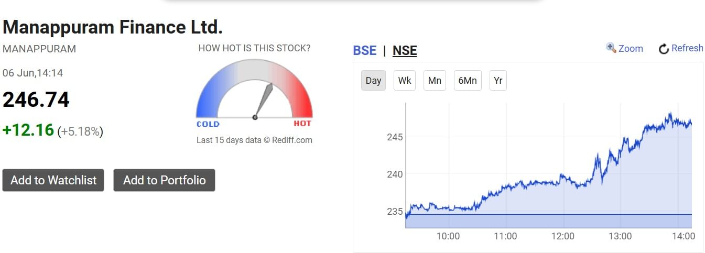Viewport: 705px width, 253px height.
Task: Click Add to Watchlist button
Action: pos(53,180)
